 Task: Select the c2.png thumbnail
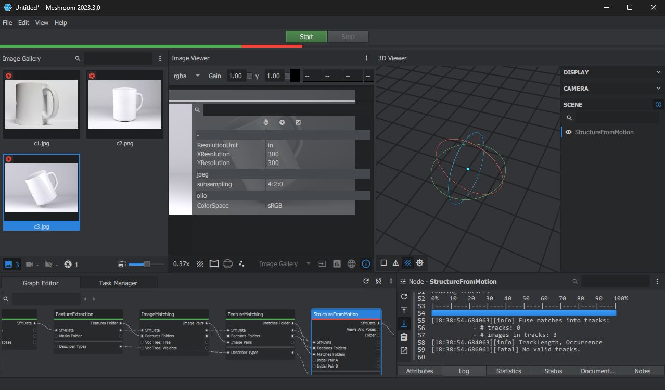[x=124, y=104]
